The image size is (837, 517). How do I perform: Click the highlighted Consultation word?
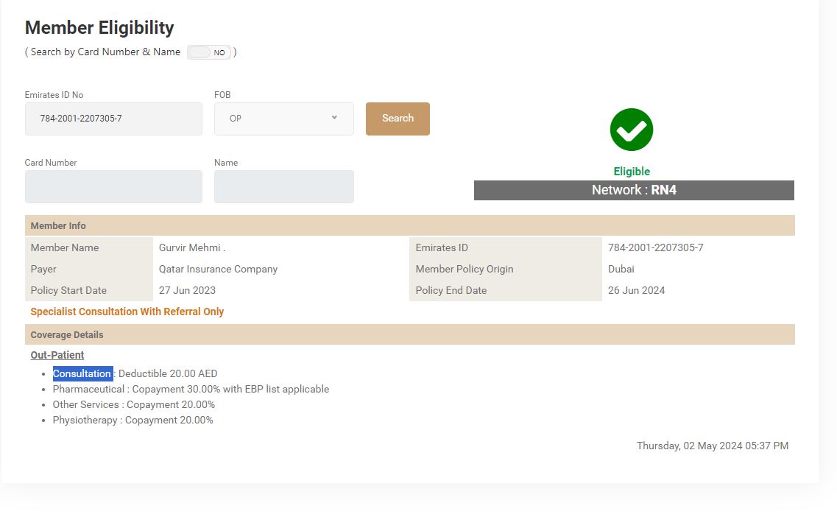82,373
